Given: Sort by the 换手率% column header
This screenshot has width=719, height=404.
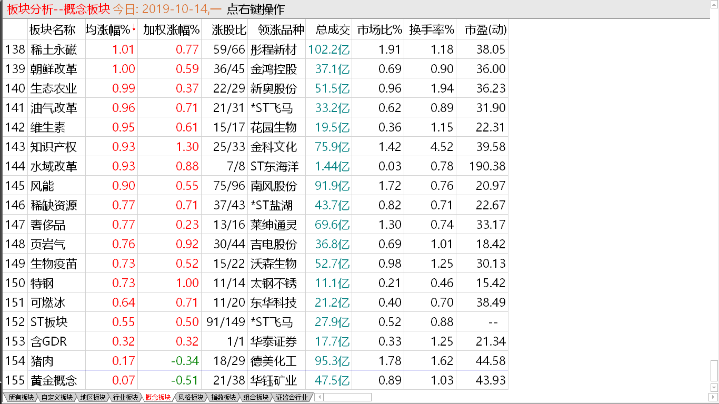Looking at the screenshot, I should click(432, 29).
